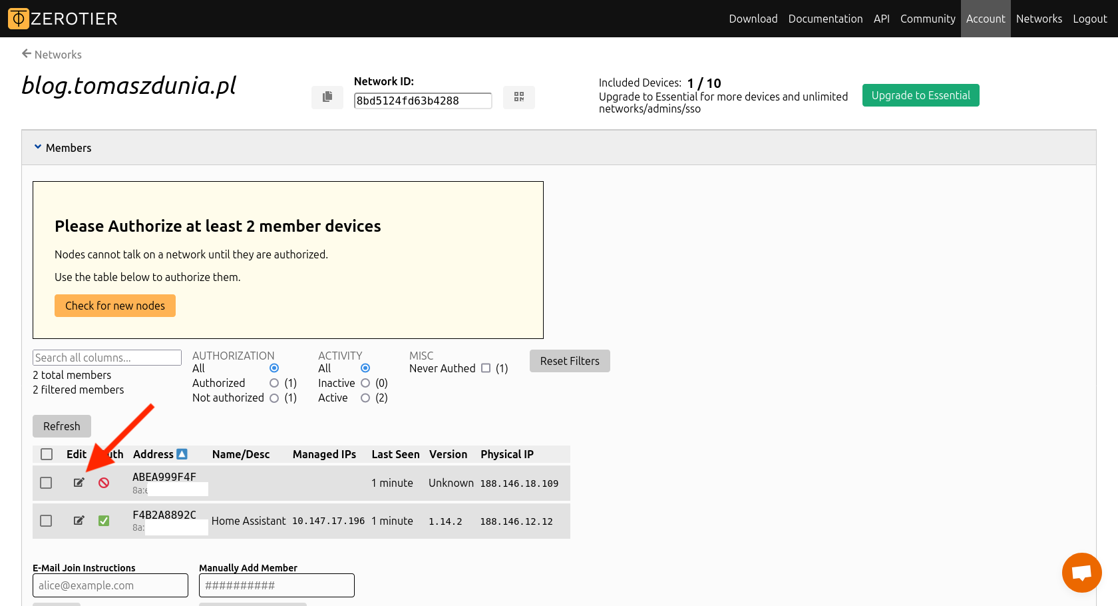Viewport: 1118px width, 606px height.
Task: Go back to Networks list
Action: pyautogui.click(x=52, y=55)
